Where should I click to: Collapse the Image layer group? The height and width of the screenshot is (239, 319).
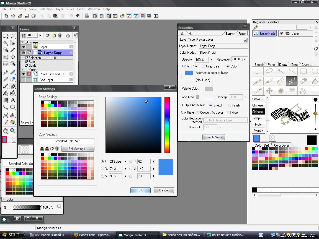tap(22, 42)
